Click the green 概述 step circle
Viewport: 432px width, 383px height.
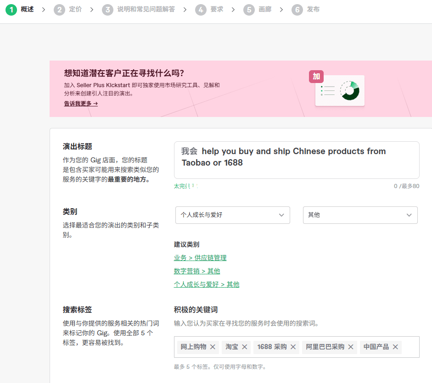[x=11, y=9]
